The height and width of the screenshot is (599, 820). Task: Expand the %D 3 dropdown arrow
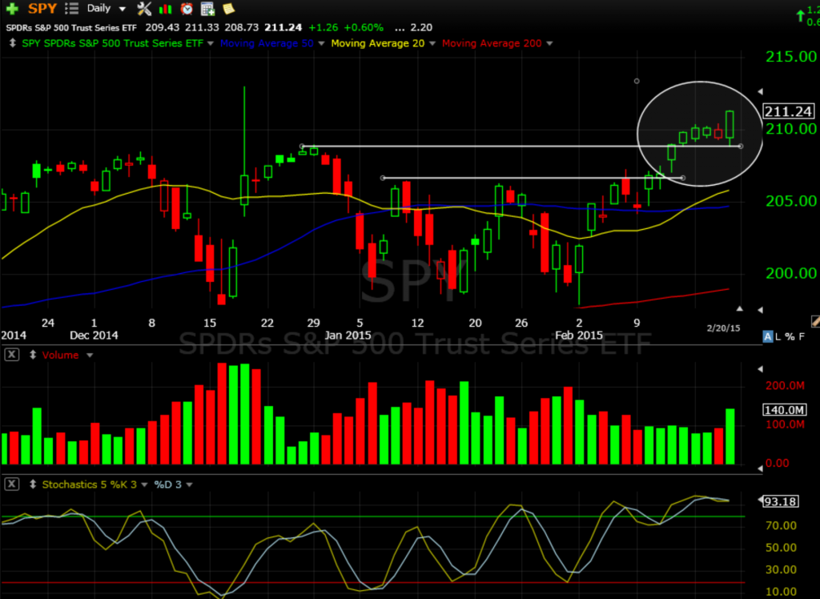(189, 485)
